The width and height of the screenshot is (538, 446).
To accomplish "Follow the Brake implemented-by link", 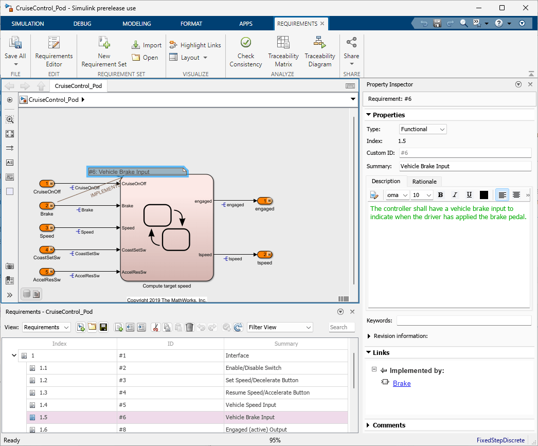I will [x=402, y=383].
